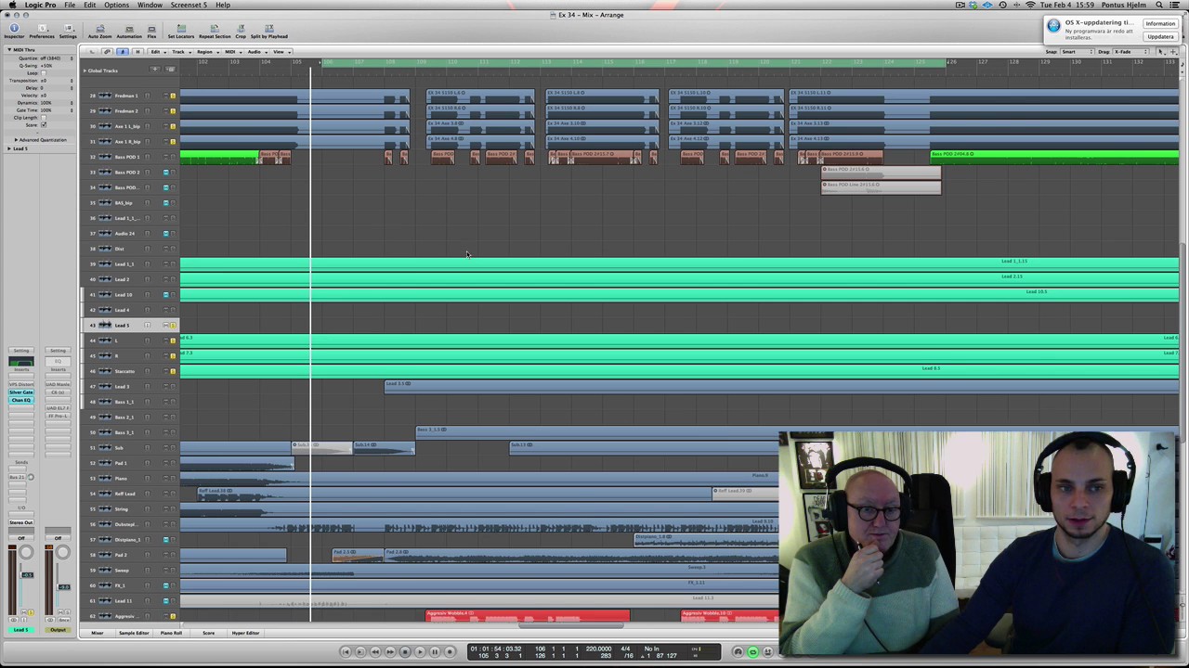
Task: Start playback with the play button
Action: pyautogui.click(x=420, y=651)
